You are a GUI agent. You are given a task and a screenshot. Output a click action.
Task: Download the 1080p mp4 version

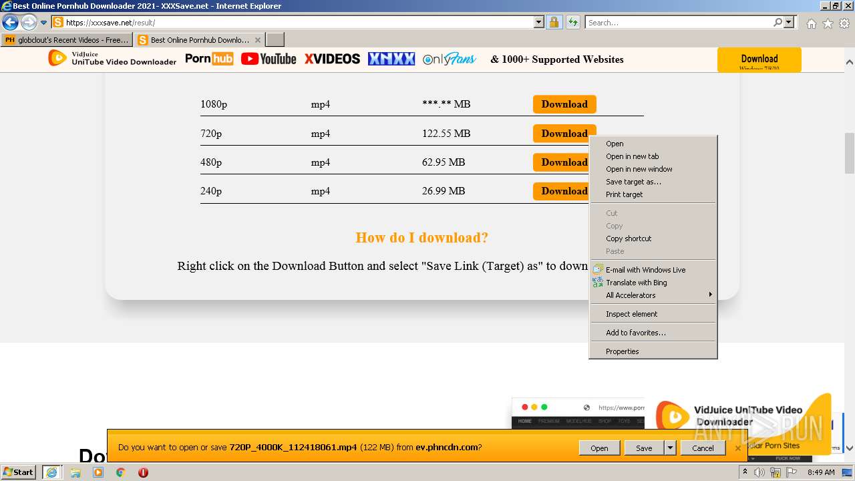(x=564, y=104)
